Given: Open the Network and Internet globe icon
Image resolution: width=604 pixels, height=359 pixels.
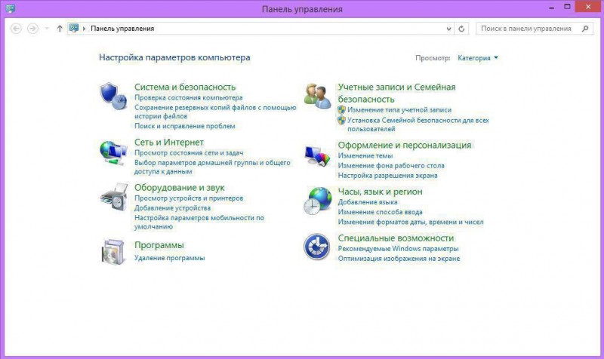Looking at the screenshot, I should 113,153.
